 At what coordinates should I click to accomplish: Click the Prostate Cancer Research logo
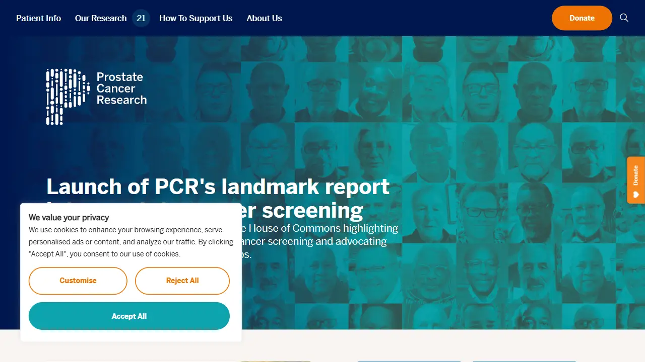[x=96, y=97]
